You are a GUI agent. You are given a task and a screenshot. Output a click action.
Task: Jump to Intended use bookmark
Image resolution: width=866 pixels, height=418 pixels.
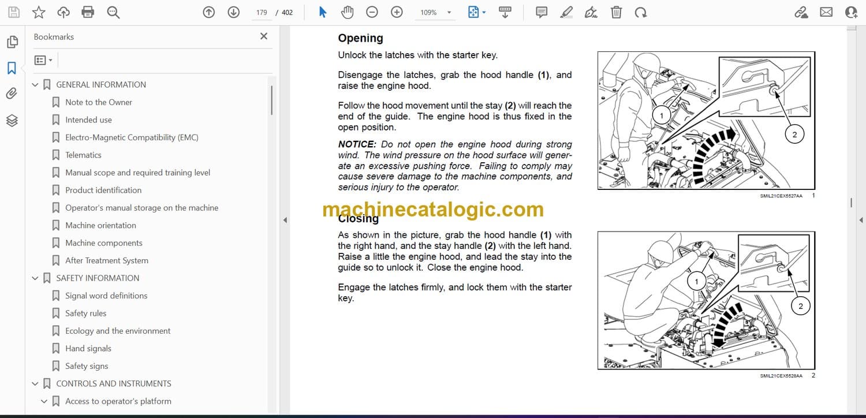[x=88, y=120]
